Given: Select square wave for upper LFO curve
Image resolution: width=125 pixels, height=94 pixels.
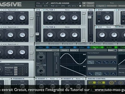Looking at the screenshot, I should [106, 62].
